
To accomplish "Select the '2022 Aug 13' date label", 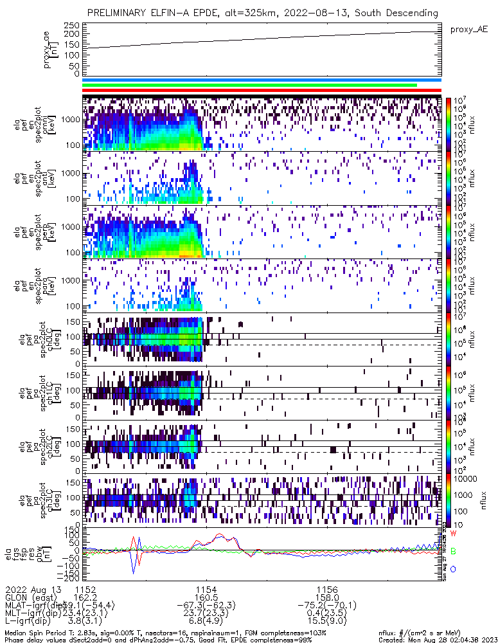I will pos(33,589).
